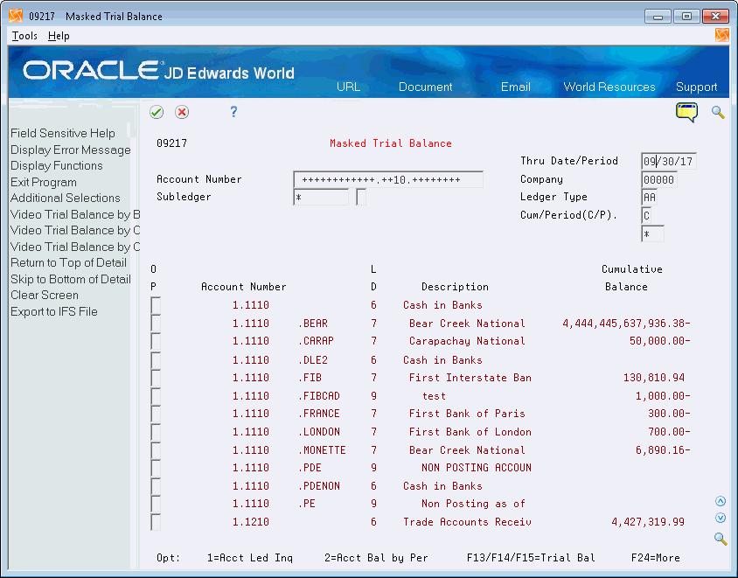The height and width of the screenshot is (578, 738).
Task: Choose Skip to Bottom of Detail
Action: tap(71, 279)
